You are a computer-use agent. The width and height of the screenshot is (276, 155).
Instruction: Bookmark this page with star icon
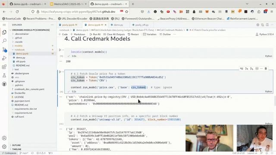click(126, 12)
